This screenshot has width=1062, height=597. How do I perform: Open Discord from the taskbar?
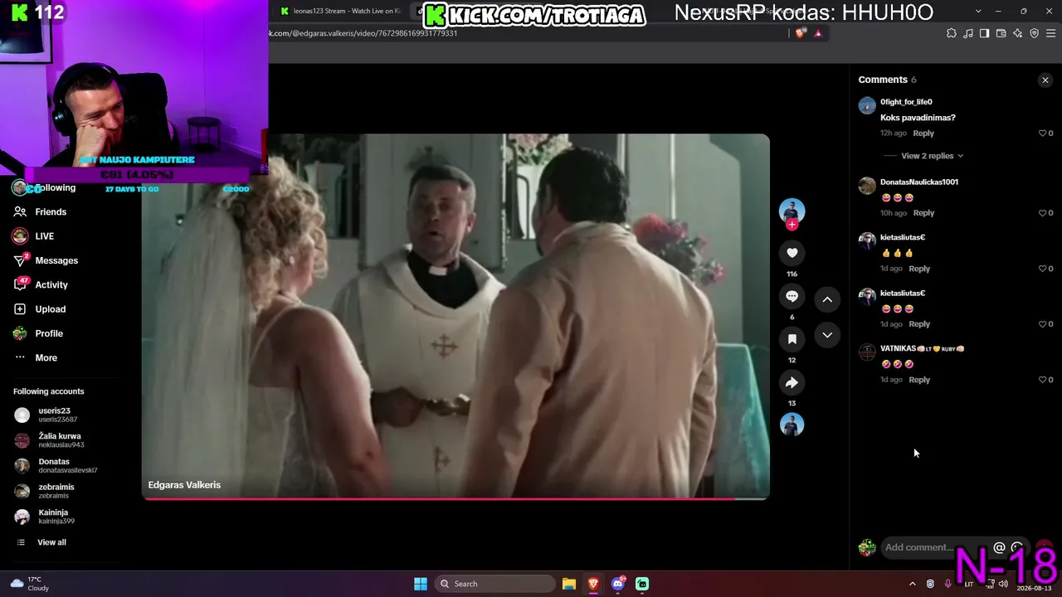618,584
